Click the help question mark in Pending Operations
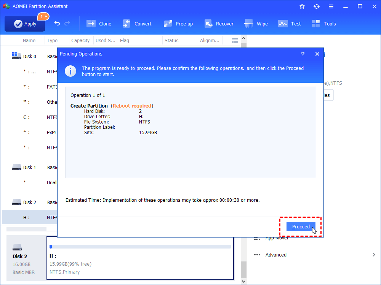The image size is (381, 285). click(x=303, y=54)
